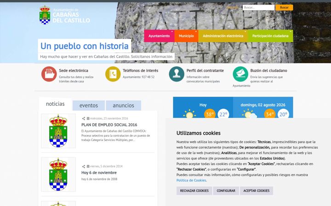The height and width of the screenshot is (206, 331).
Task: Click the Un pueblo con historia banner title
Action: click(85, 46)
